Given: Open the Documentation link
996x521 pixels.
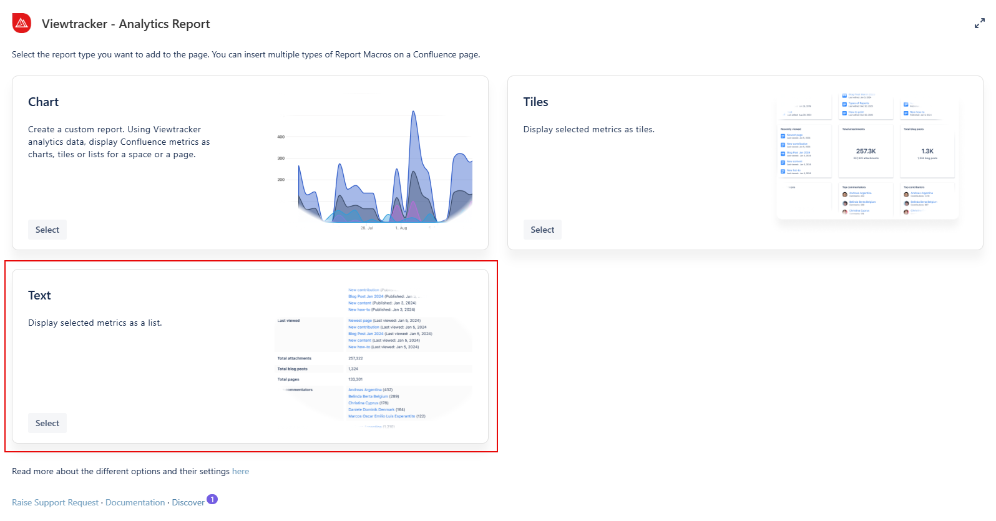Looking at the screenshot, I should pos(135,502).
